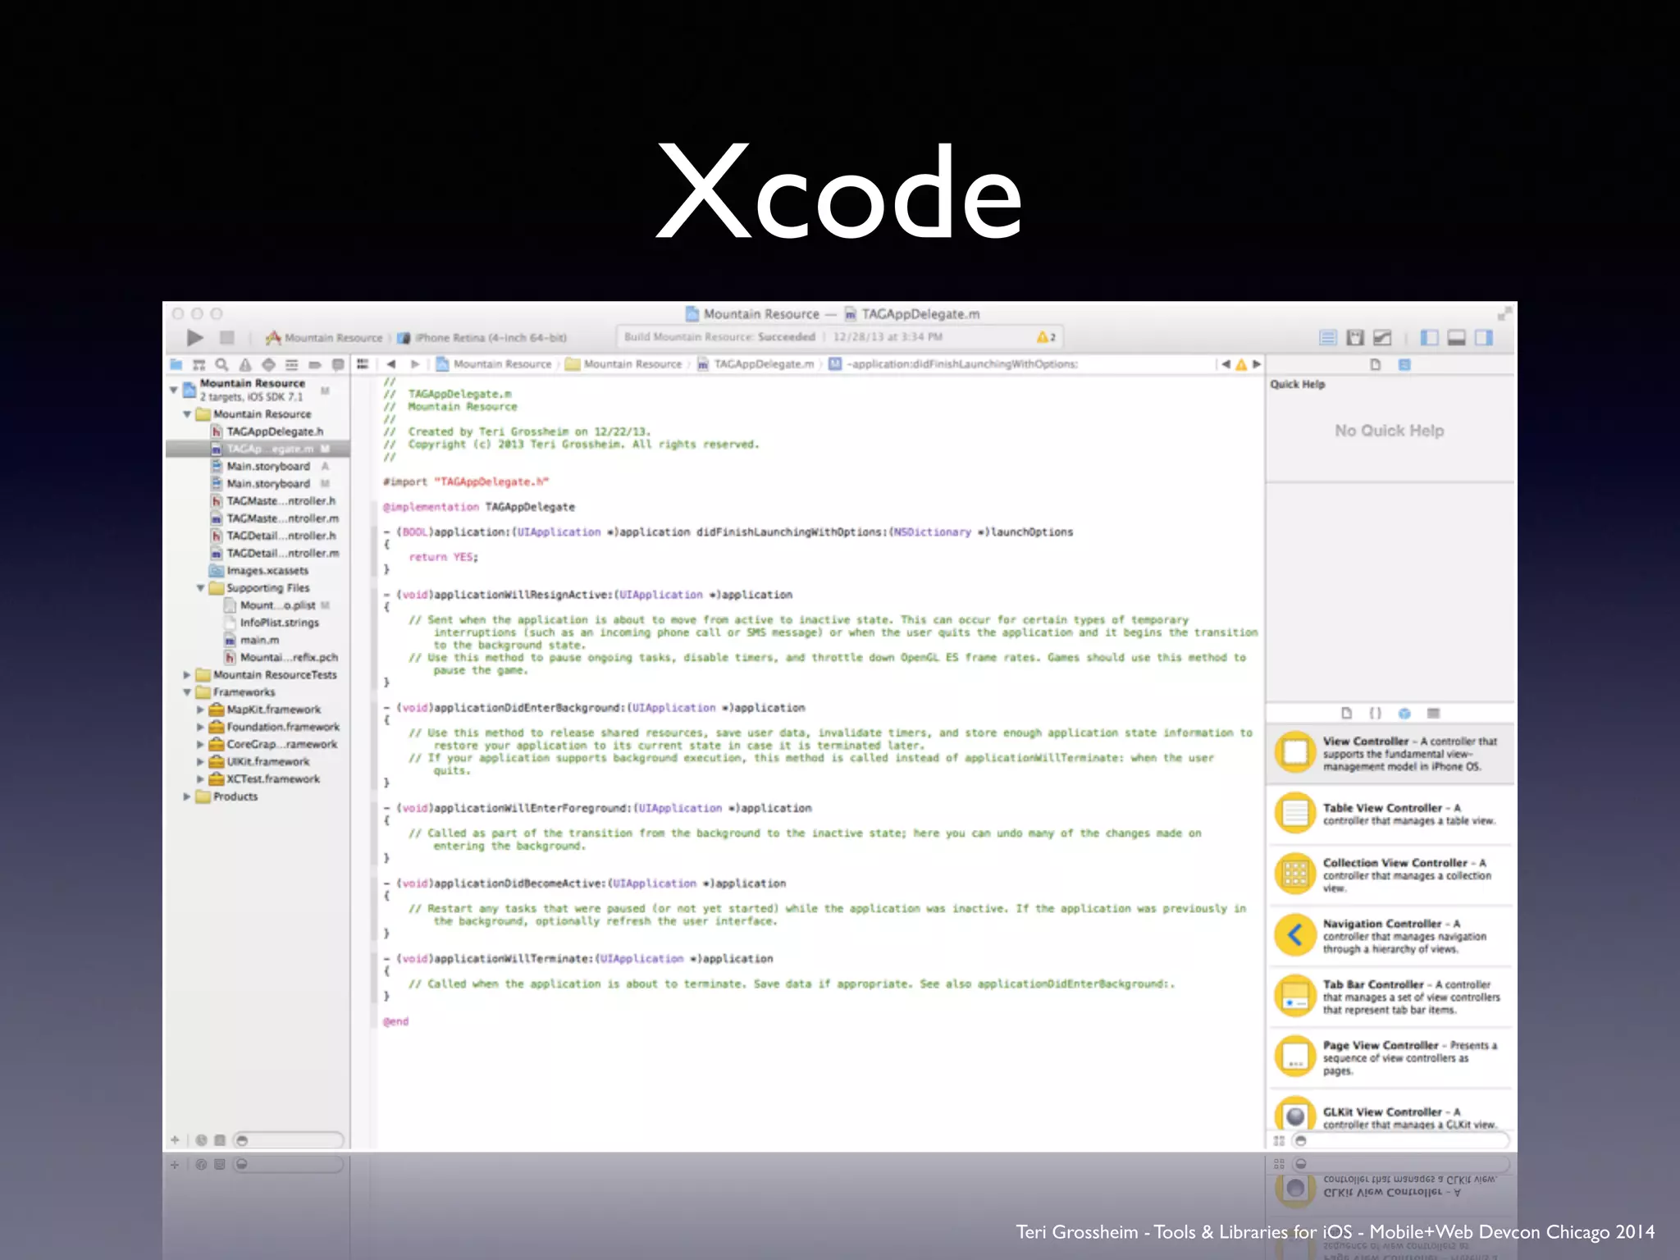Click the warning count badge in activity viewer

coord(1046,337)
